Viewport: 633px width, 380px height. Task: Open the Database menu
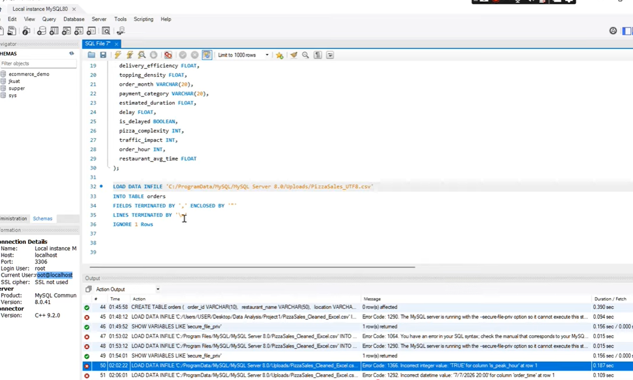(x=74, y=19)
